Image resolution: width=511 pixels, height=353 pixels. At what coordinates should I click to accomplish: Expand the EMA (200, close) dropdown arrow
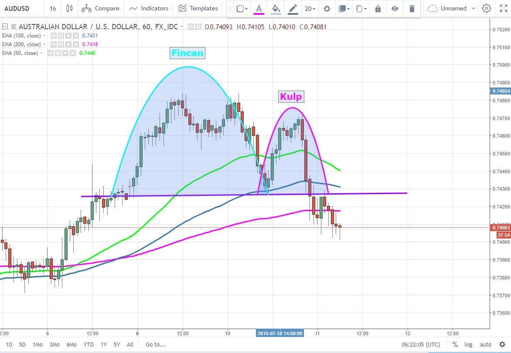45,44
